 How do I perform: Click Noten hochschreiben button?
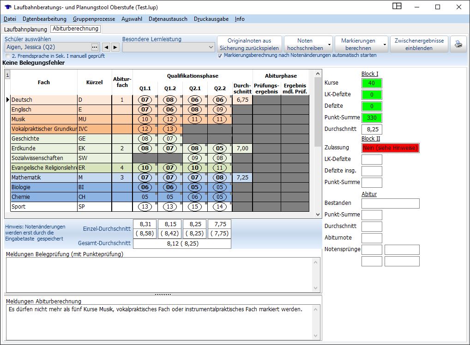305,44
